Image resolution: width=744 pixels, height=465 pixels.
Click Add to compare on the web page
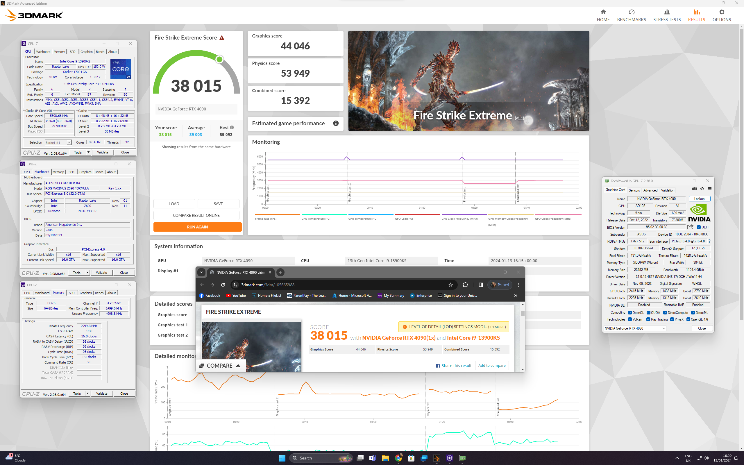492,365
